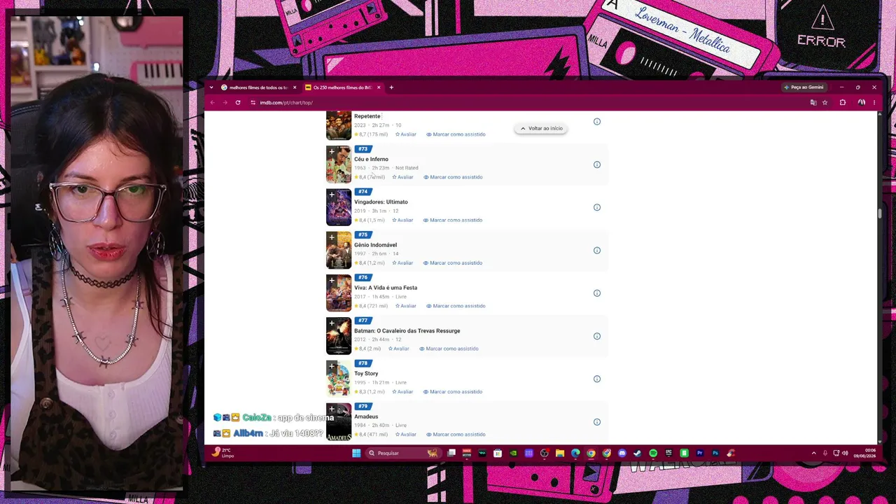Screen dimensions: 896x504
Task: Open the Vingadores: Ultimato poster thumbnail
Action: coord(339,207)
